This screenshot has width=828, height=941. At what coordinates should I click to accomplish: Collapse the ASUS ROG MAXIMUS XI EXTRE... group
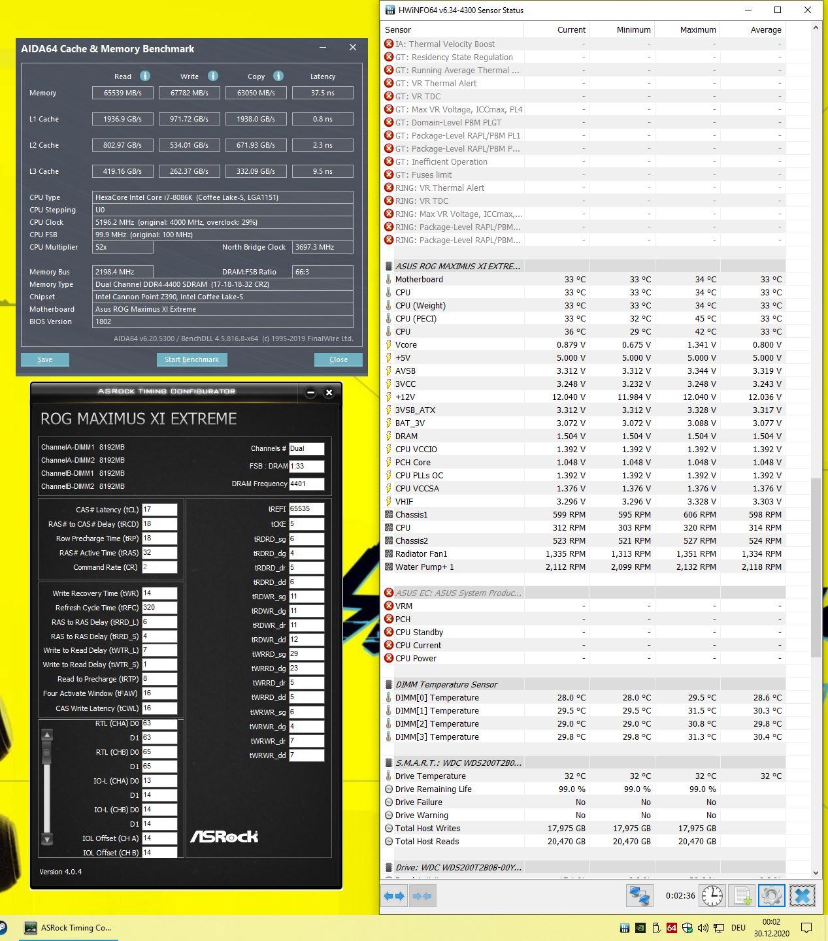point(389,266)
